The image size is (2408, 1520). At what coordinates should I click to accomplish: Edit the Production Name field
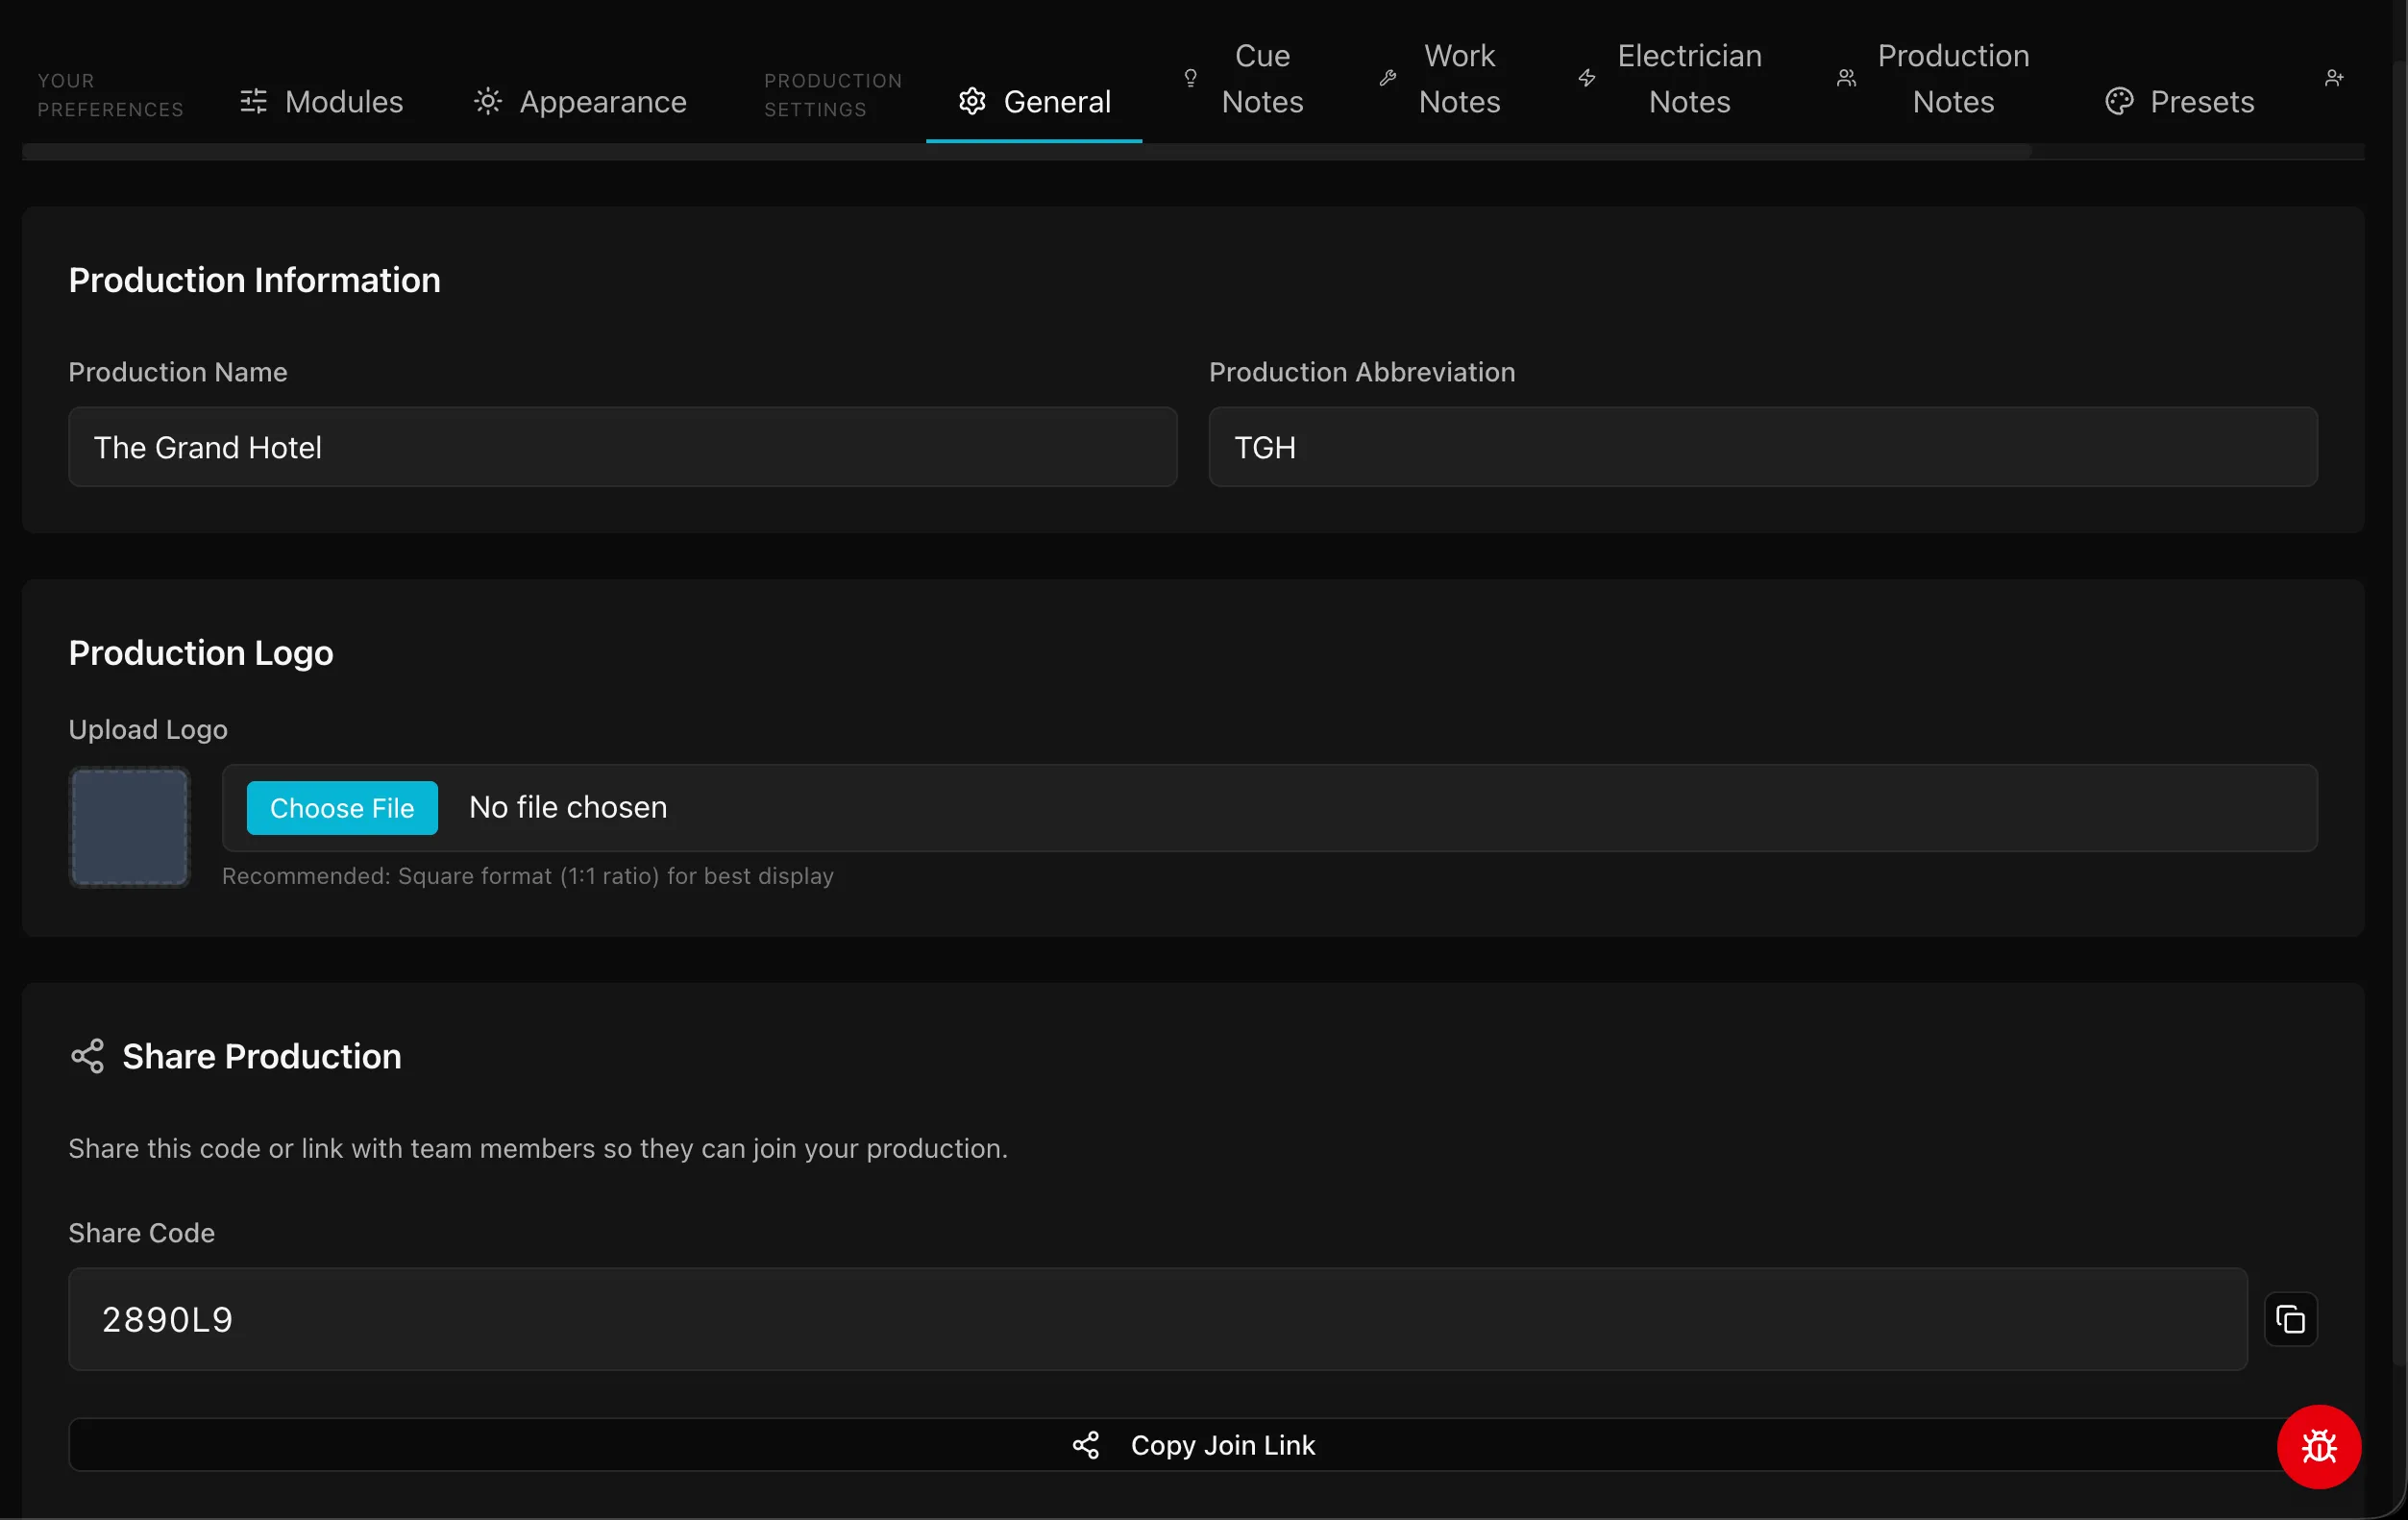click(x=622, y=447)
